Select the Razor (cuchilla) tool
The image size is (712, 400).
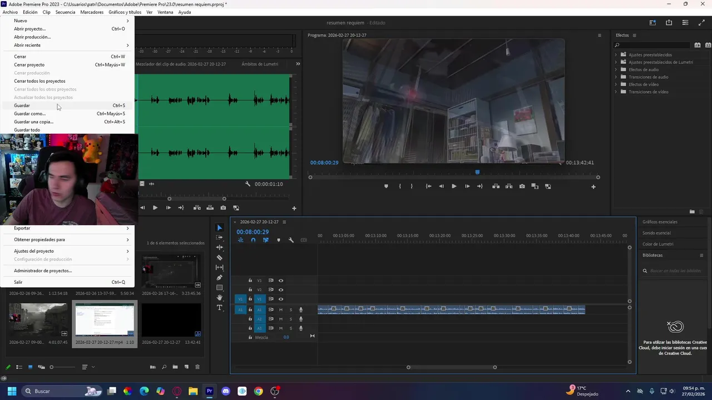tap(219, 258)
